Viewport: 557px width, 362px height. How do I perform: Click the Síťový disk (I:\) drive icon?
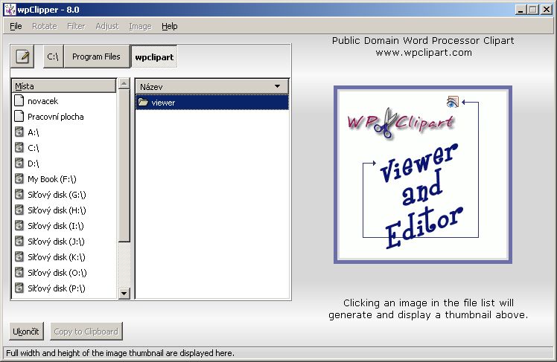pos(19,226)
